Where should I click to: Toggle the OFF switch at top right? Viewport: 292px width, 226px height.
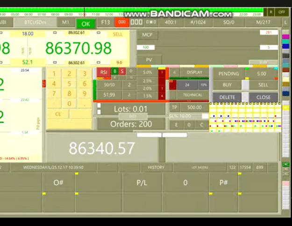click(x=282, y=12)
